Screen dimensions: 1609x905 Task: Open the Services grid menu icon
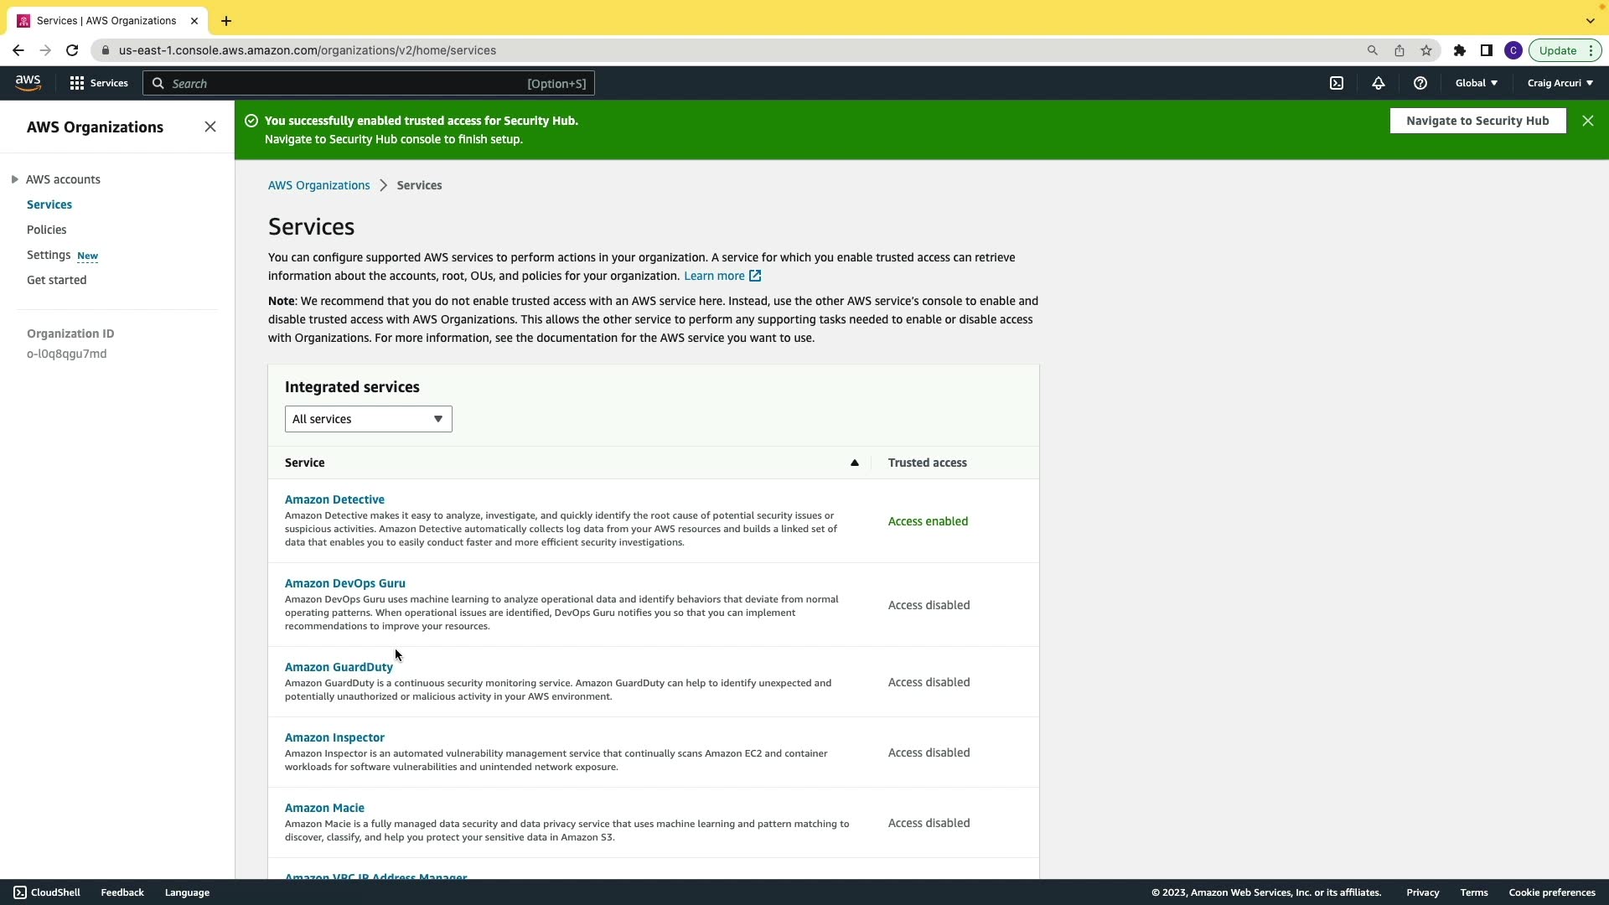click(x=77, y=83)
